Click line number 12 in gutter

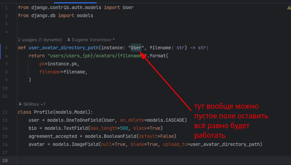(x=5, y=112)
